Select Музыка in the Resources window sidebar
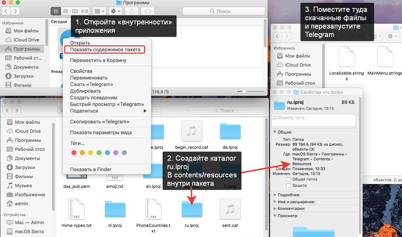Screen dimensions: 402x237 23,185
